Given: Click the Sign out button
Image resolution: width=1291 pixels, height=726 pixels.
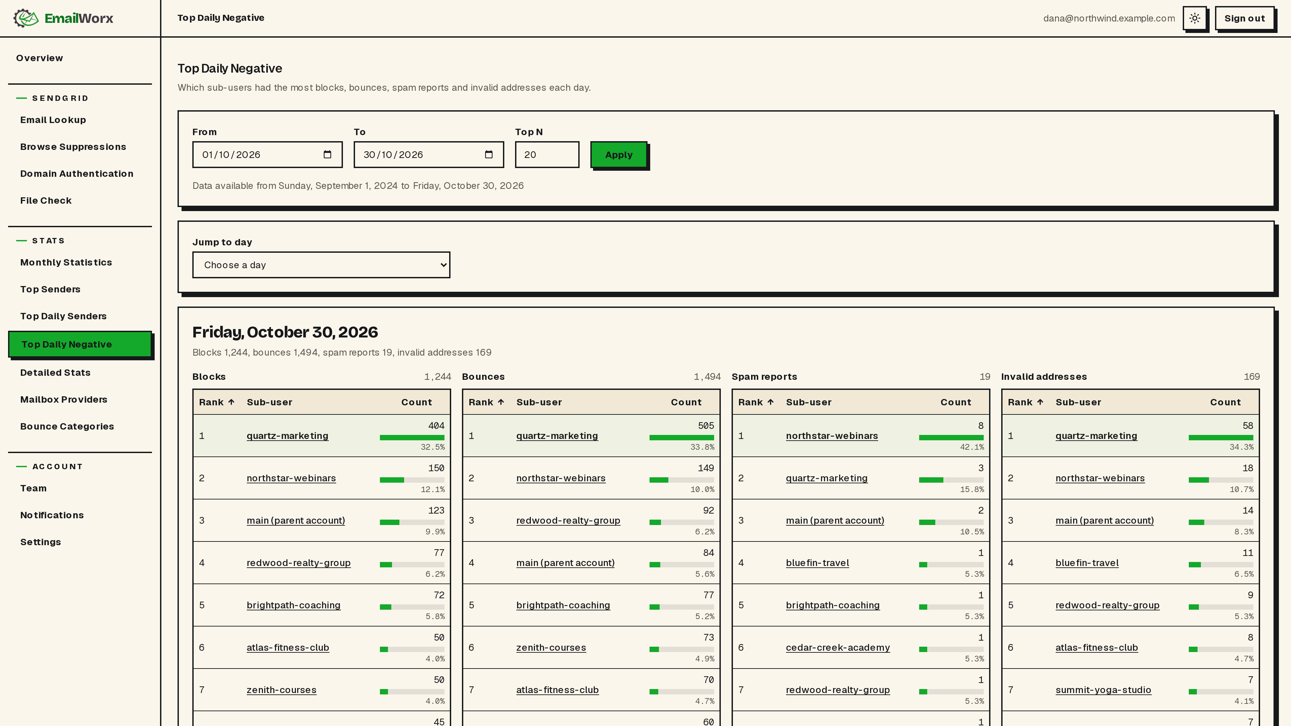Looking at the screenshot, I should pos(1245,18).
